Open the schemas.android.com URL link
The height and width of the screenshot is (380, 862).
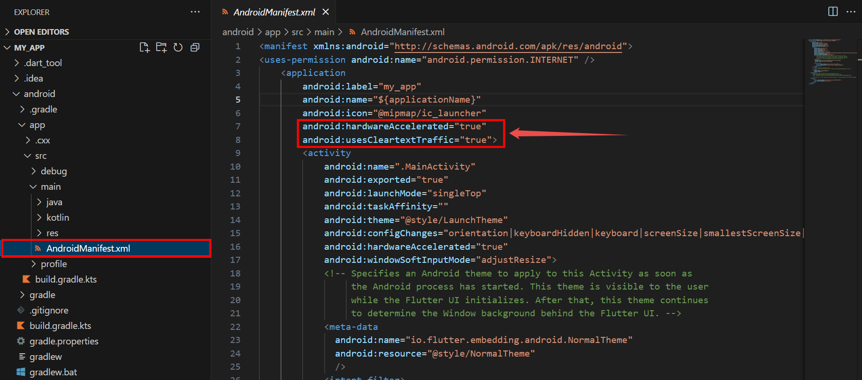tap(508, 46)
